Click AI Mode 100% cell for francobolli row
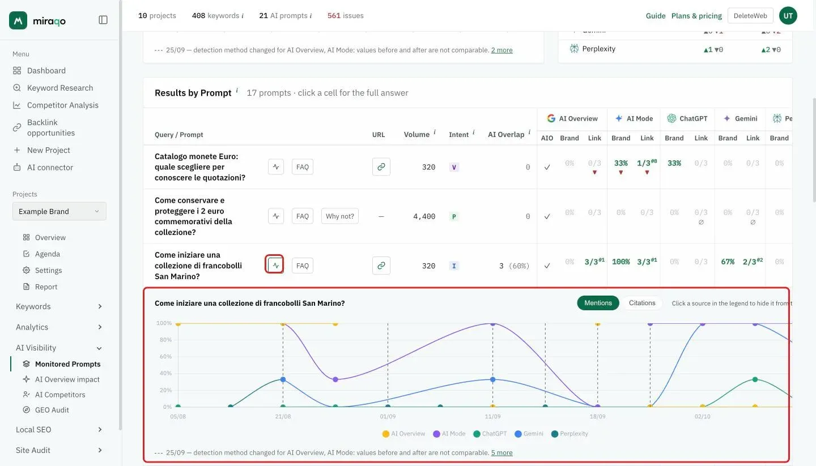Viewport: 816px width, 466px height. 620,262
